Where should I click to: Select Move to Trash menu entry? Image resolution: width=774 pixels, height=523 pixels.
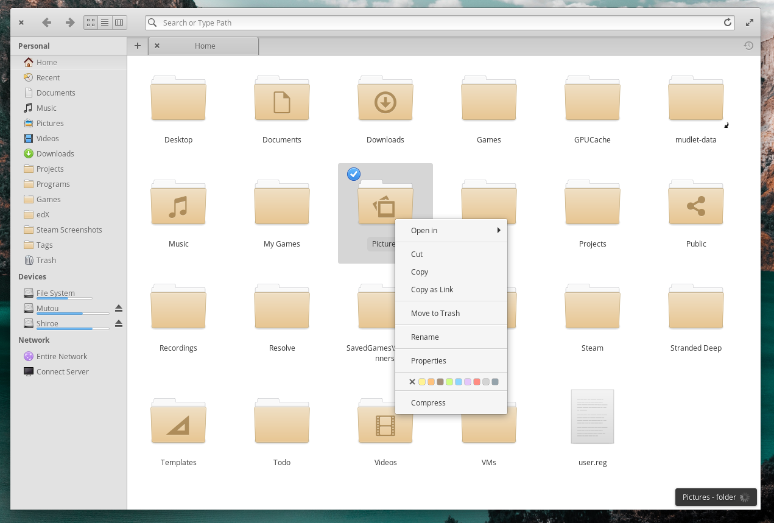(x=435, y=313)
